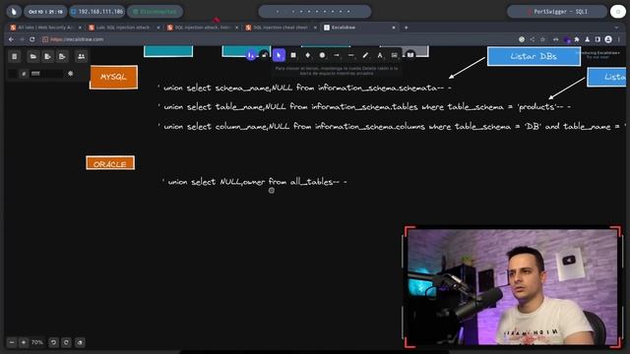Go back in browser history
The image size is (630, 354).
(x=11, y=39)
